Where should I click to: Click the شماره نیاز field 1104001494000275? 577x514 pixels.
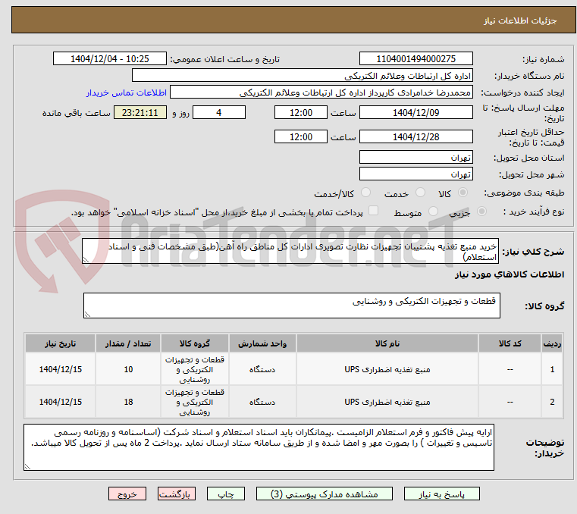416,59
